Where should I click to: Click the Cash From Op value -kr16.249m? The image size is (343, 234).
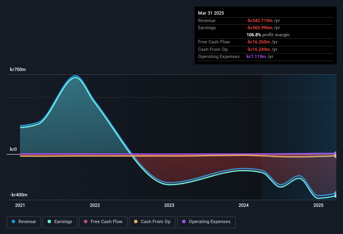pos(258,49)
